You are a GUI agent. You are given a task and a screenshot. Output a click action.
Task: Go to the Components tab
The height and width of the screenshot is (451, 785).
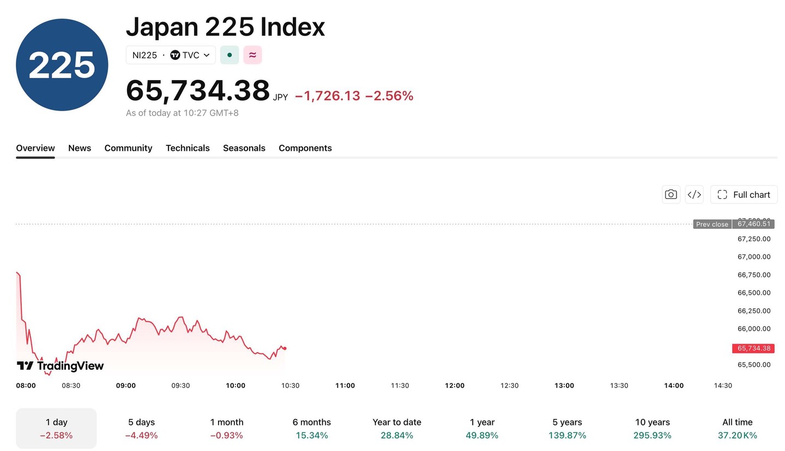[305, 148]
